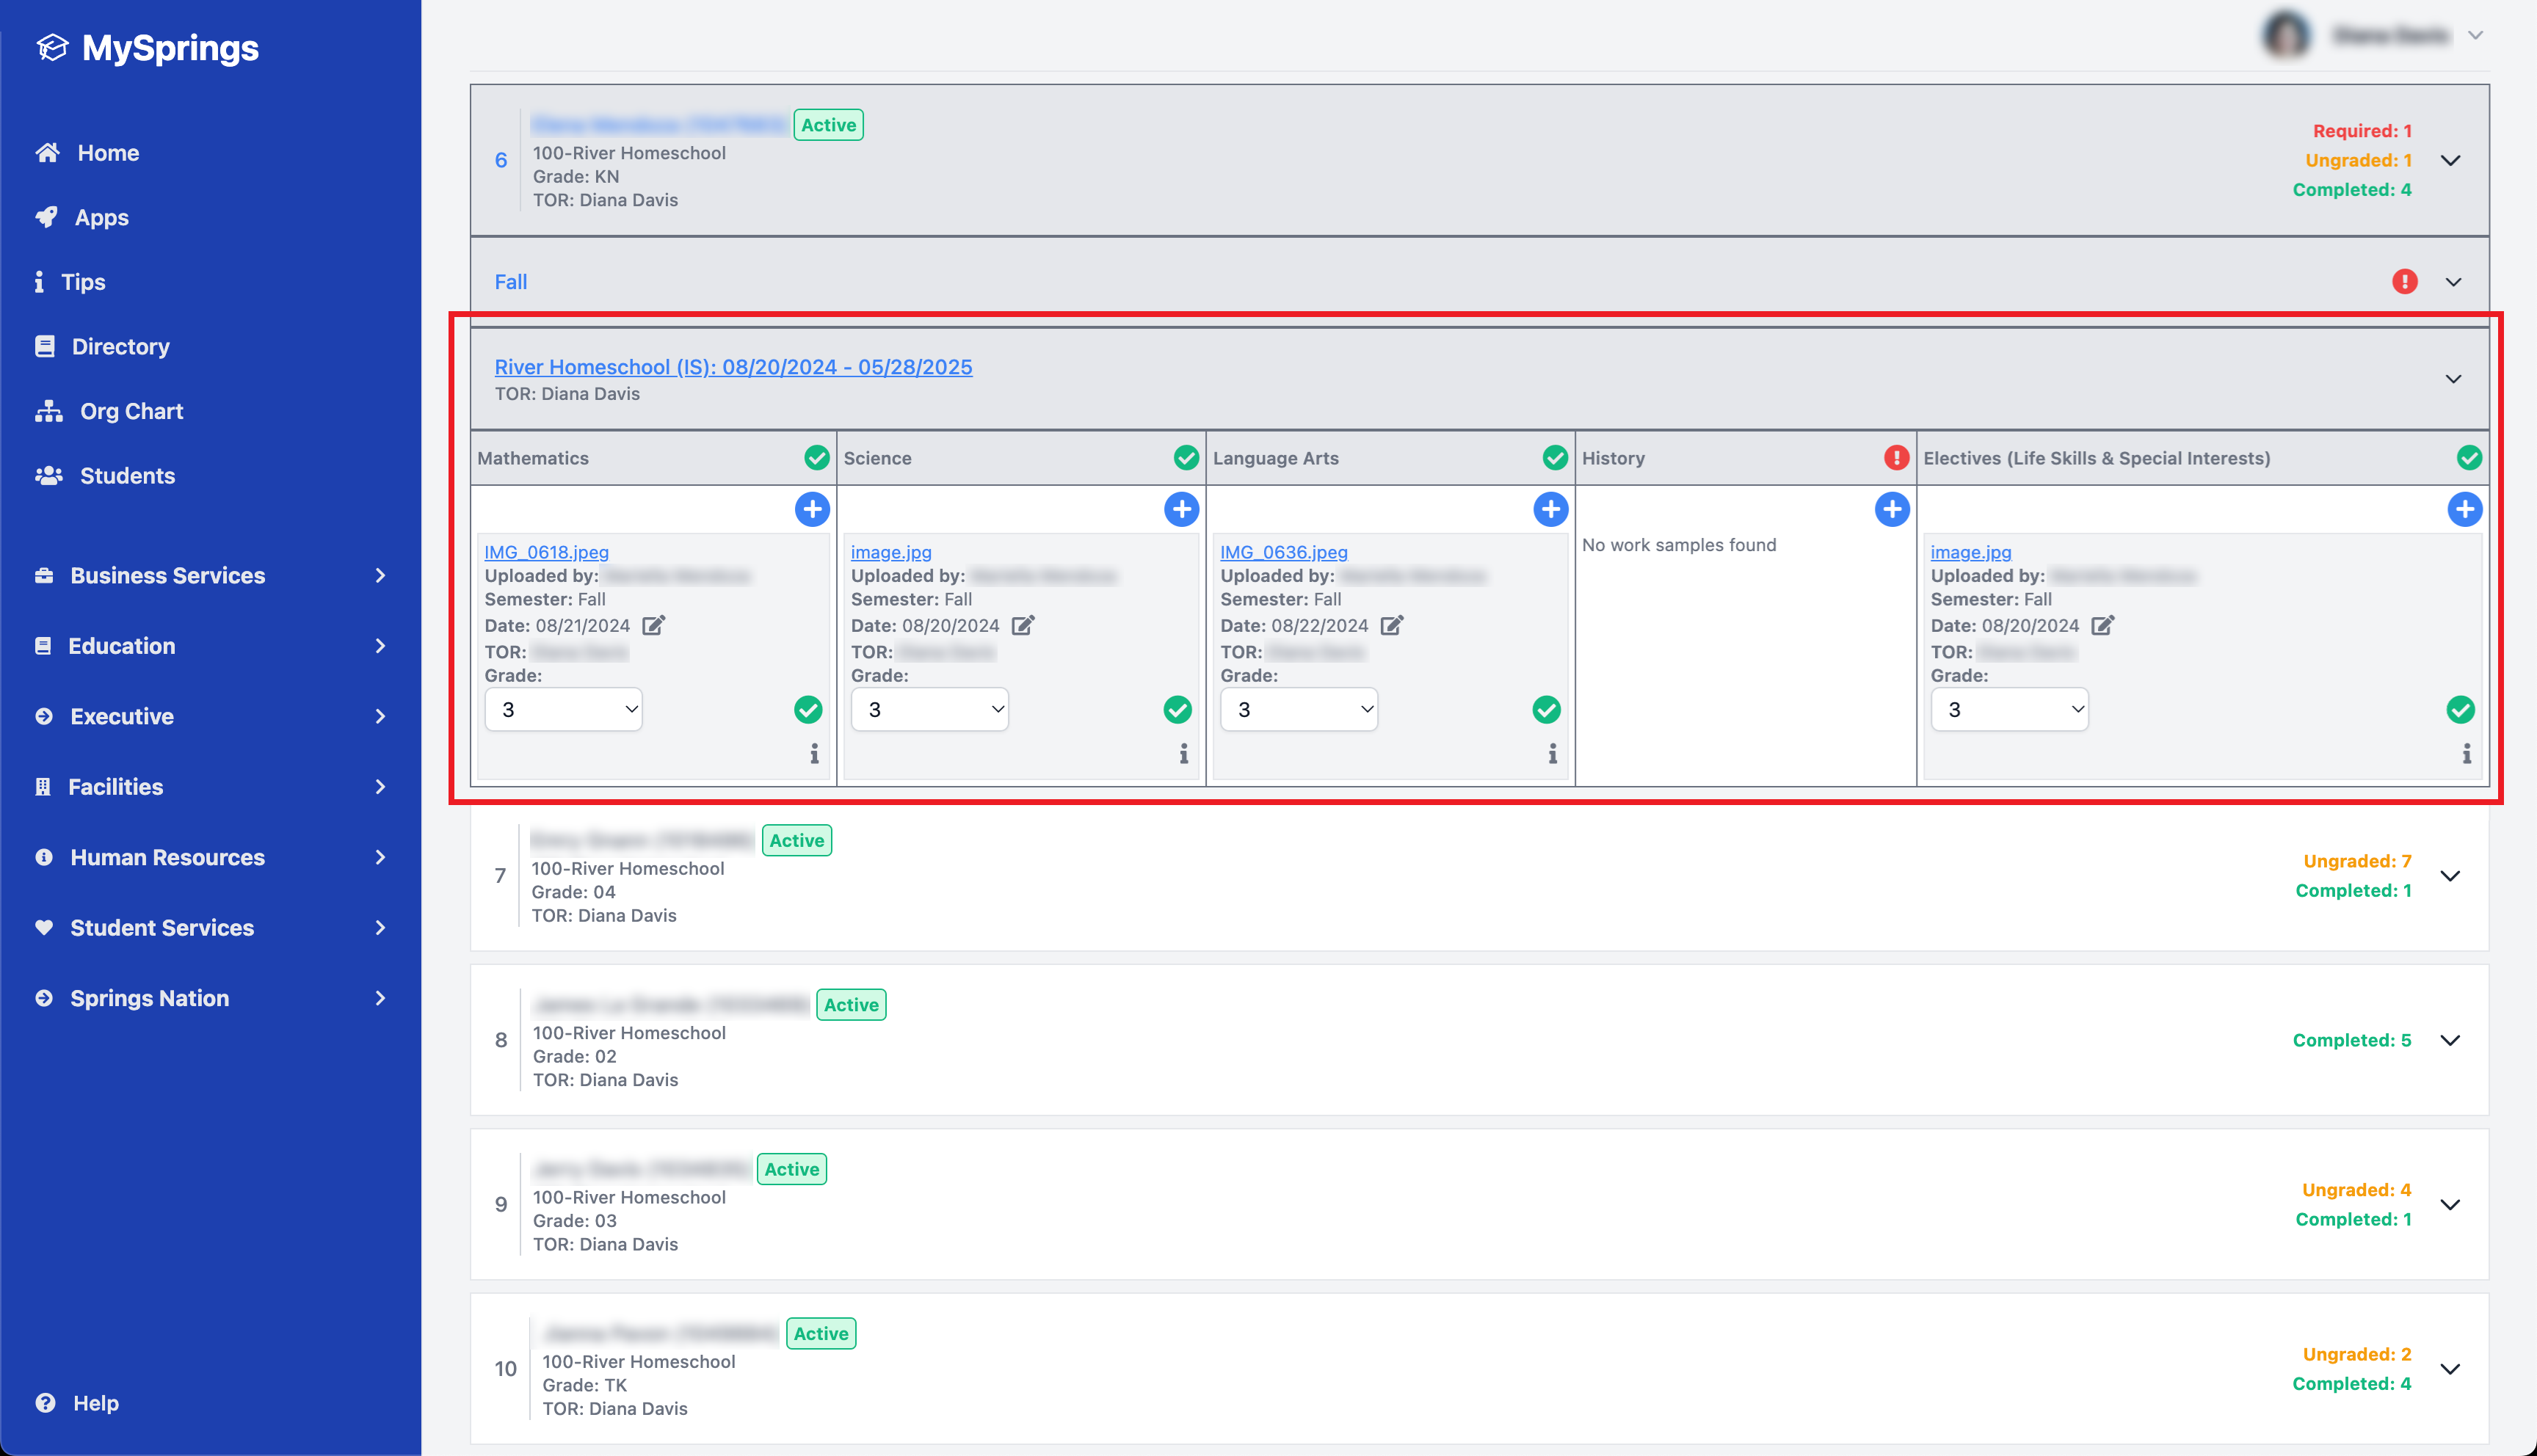Click the red warning icon in Fall row
The height and width of the screenshot is (1456, 2537).
point(2404,282)
